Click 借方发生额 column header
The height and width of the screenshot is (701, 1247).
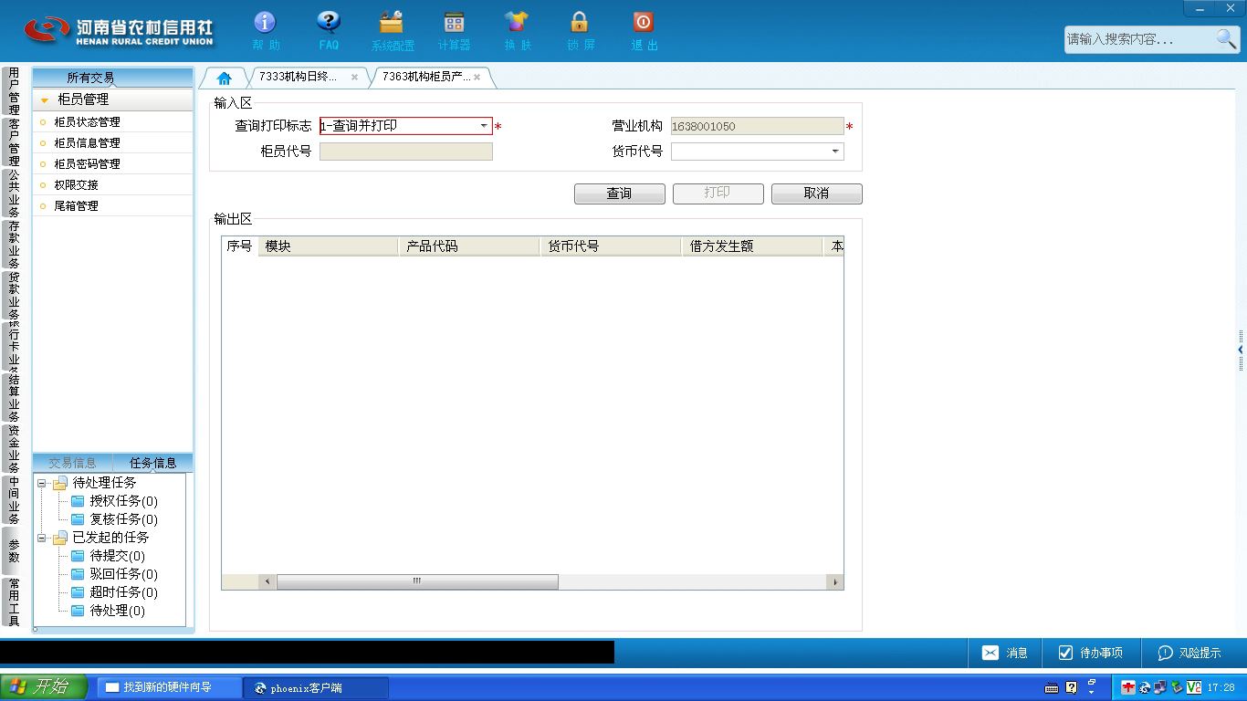752,246
